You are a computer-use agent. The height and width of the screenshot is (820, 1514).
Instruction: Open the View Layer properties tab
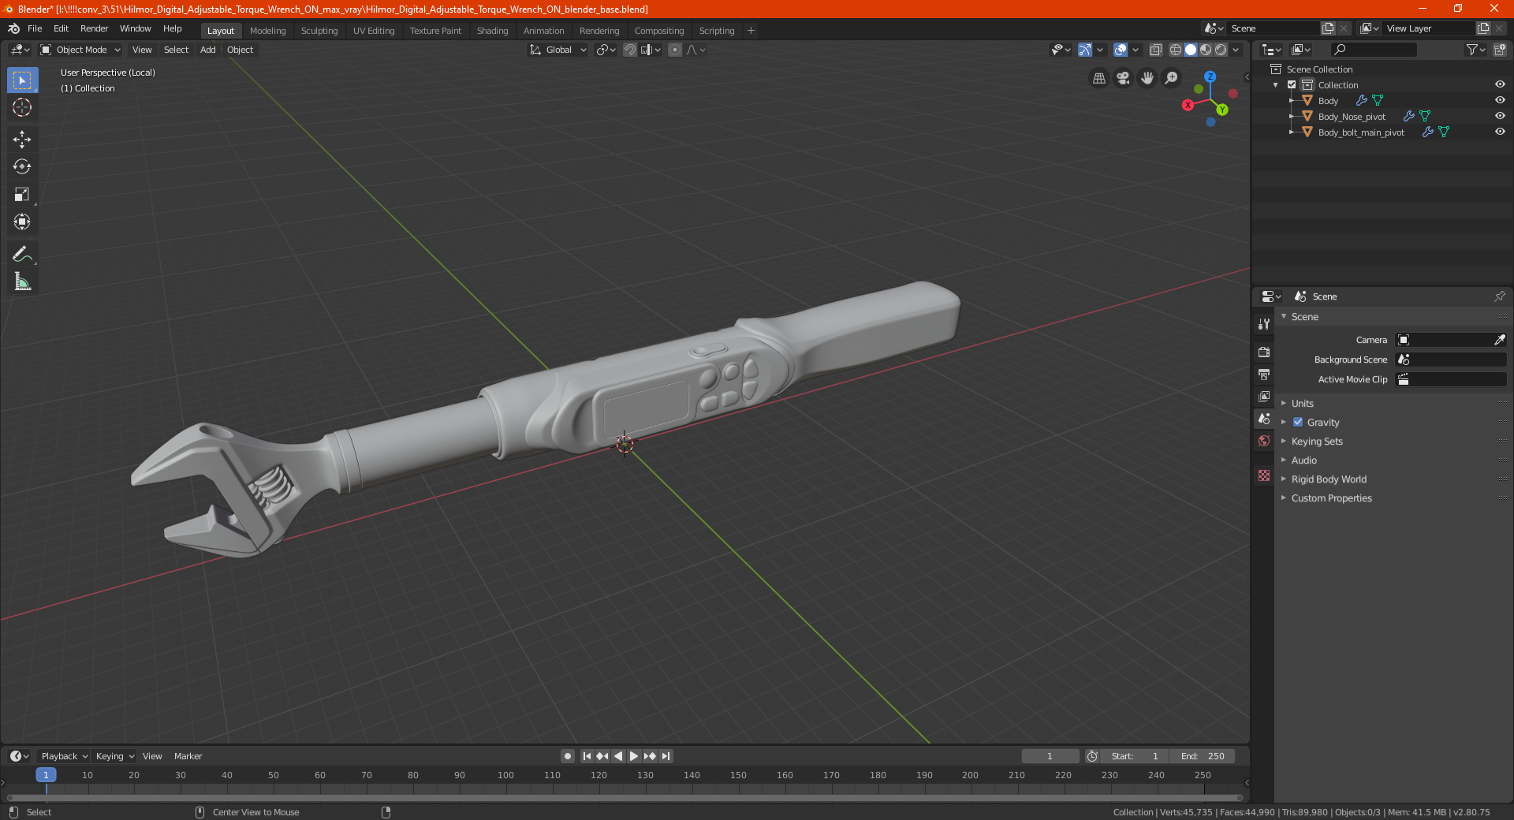click(1264, 396)
